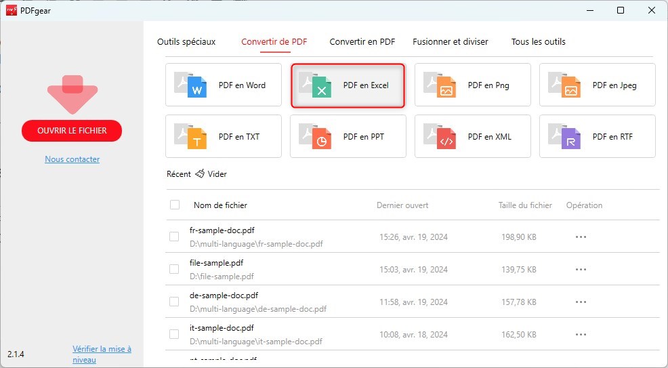This screenshot has width=668, height=368.
Task: Click Vérifier la mise à niveau link
Action: point(102,354)
